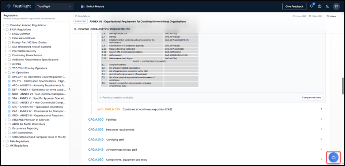
Task: Click the main content vertical scrollbar
Action: tap(342, 86)
